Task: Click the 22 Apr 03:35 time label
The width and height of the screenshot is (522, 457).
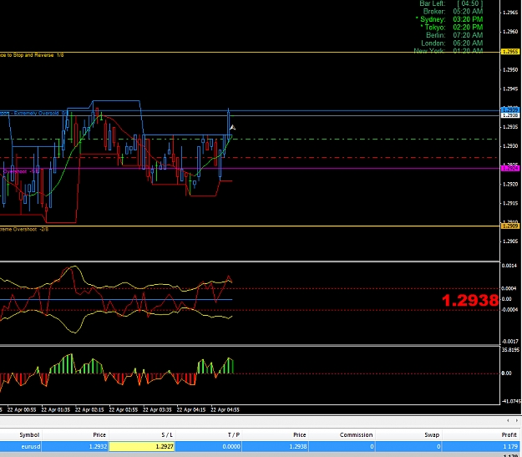Action: [157, 409]
